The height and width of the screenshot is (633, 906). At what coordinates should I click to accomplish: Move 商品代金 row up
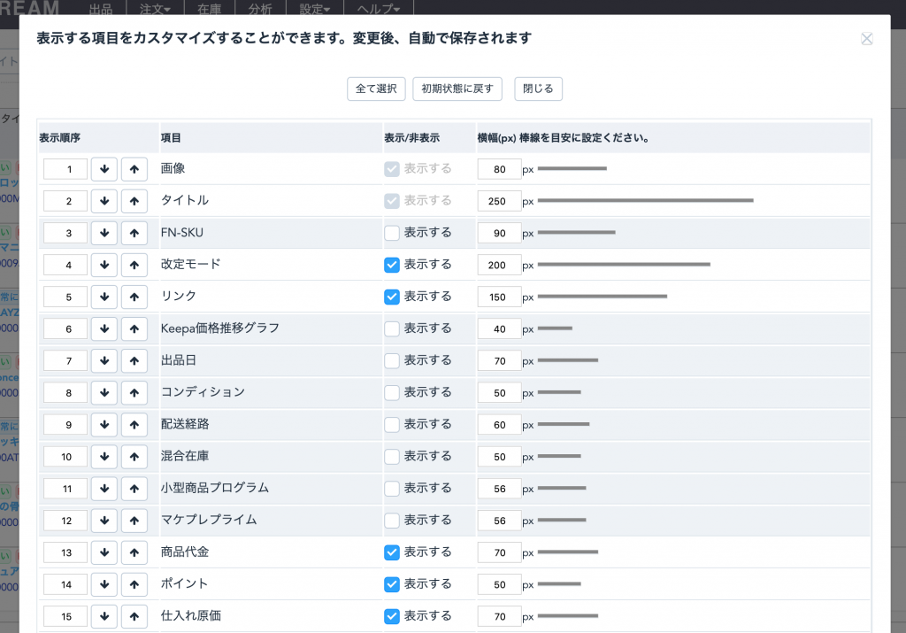(x=134, y=552)
